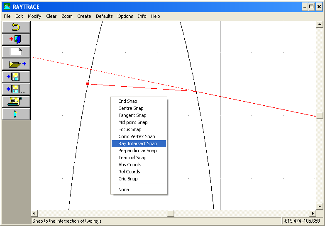
Task: Click the vertical scrollbar down arrow
Action: tap(320, 207)
